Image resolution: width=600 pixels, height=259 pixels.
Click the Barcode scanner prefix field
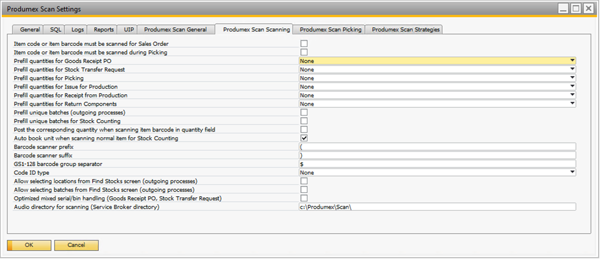tap(437, 146)
